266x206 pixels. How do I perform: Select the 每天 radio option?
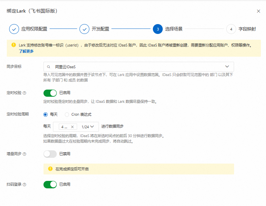coord(46,114)
